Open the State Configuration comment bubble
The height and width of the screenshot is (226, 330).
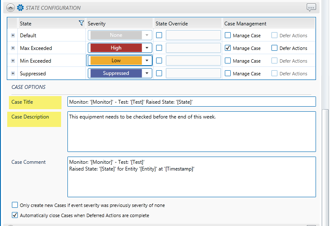(311, 8)
